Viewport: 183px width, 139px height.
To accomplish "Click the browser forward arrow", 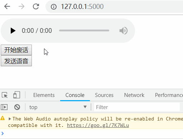I will coord(21,6).
